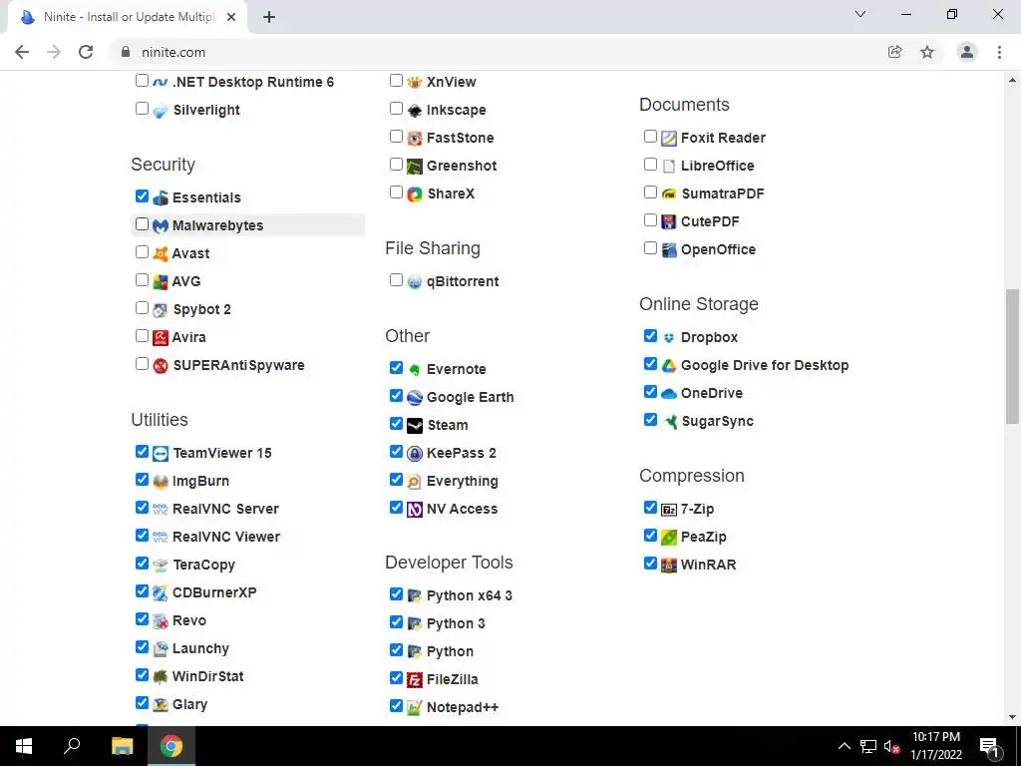
Task: Click the scrollbar down arrow
Action: click(1012, 718)
